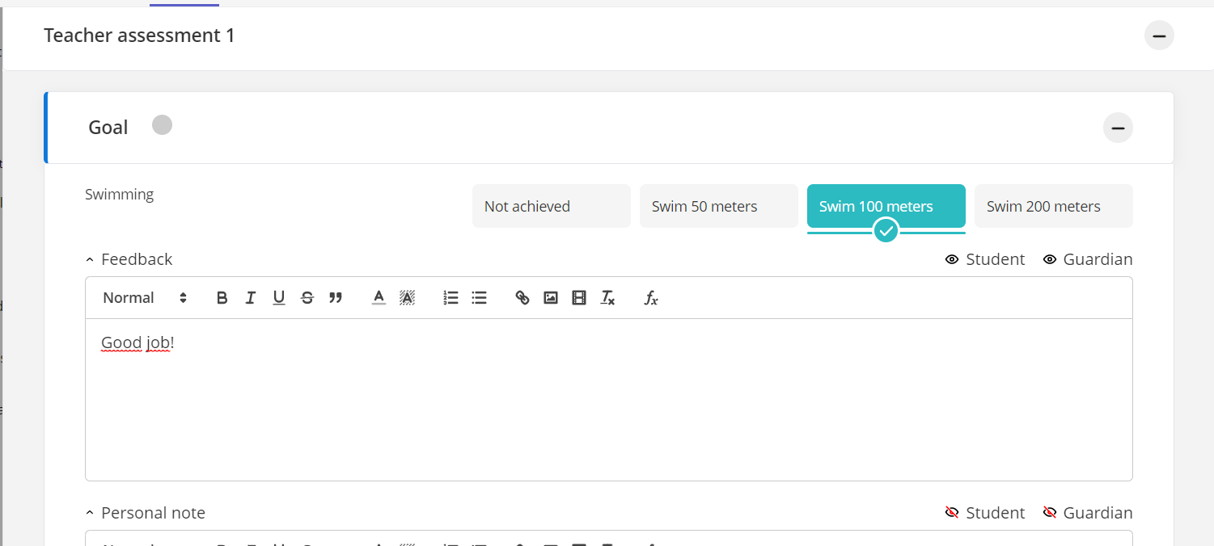Screen dimensions: 1214x546
Task: Click the Teacher assessment 1 heading
Action: click(139, 36)
